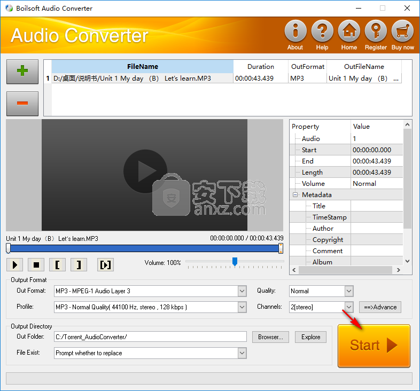420x391 pixels.
Task: Open the File Exist dropdown
Action: coord(242,353)
